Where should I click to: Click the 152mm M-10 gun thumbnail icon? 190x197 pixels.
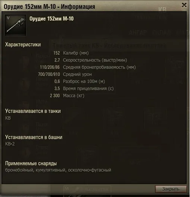click(16, 25)
